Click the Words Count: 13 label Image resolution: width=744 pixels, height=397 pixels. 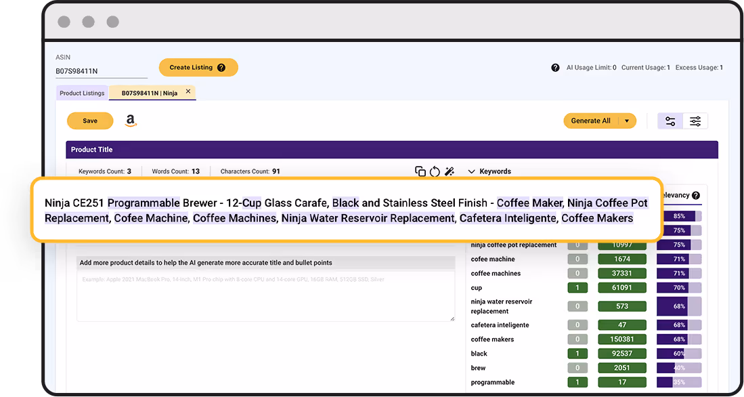pyautogui.click(x=175, y=171)
